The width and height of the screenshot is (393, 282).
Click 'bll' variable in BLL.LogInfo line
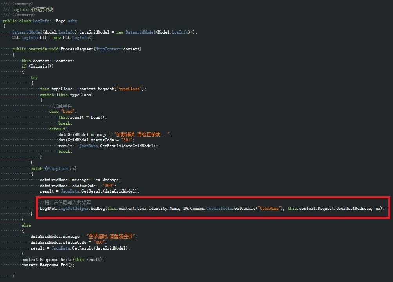[43, 38]
